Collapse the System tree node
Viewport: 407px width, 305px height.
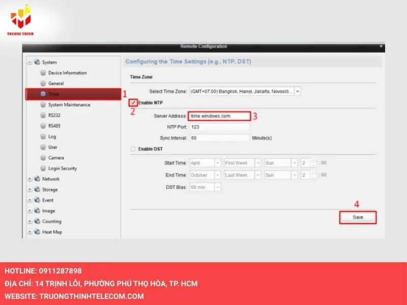pos(30,63)
